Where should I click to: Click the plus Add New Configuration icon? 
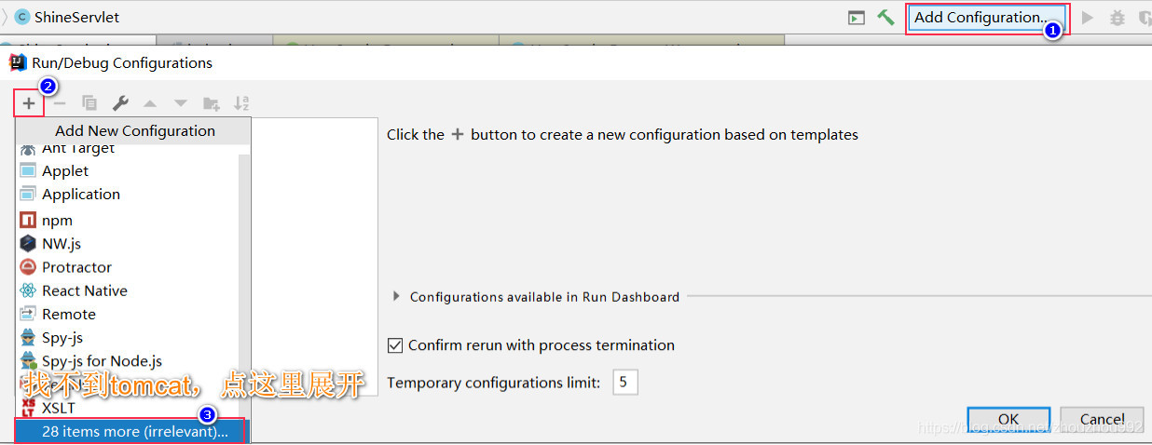[29, 103]
